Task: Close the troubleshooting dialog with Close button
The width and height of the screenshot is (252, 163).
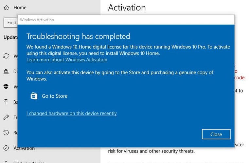Action: pos(216,134)
